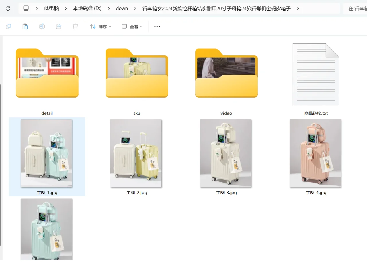Click the Paste icon in the toolbar
The height and width of the screenshot is (265, 367).
tap(25, 26)
